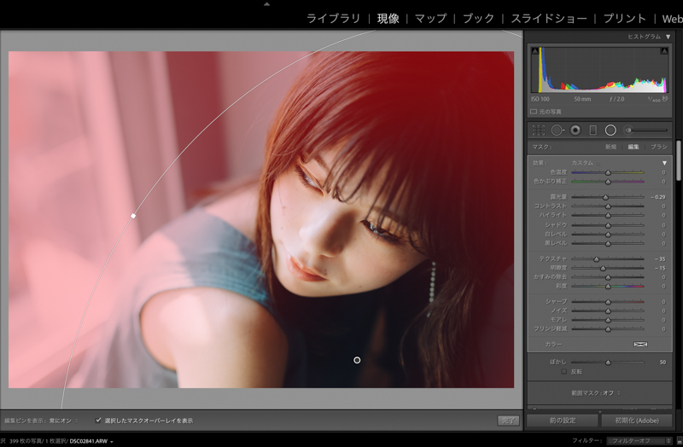Select the Radial Filter tool icon

coord(610,131)
